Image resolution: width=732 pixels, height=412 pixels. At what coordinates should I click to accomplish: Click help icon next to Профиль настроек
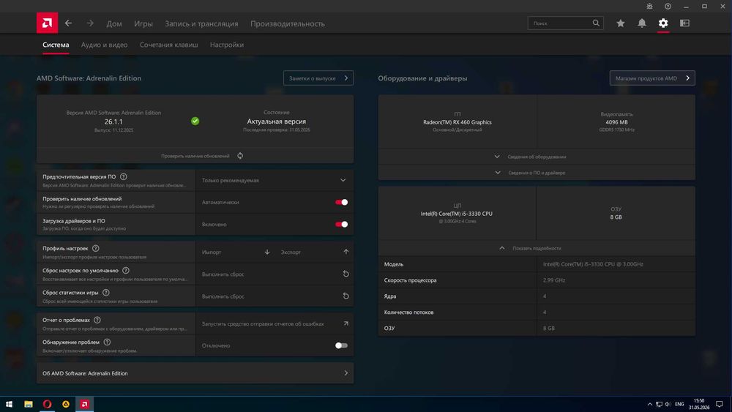point(96,248)
